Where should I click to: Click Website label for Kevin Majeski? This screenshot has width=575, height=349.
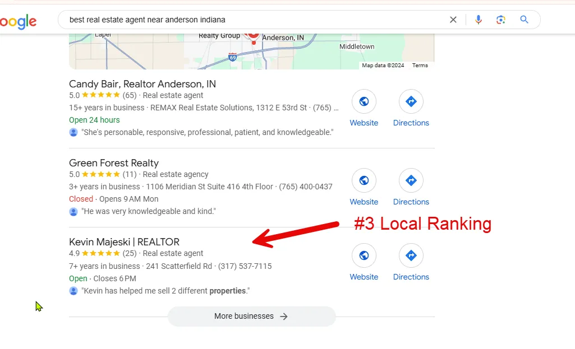click(x=364, y=277)
